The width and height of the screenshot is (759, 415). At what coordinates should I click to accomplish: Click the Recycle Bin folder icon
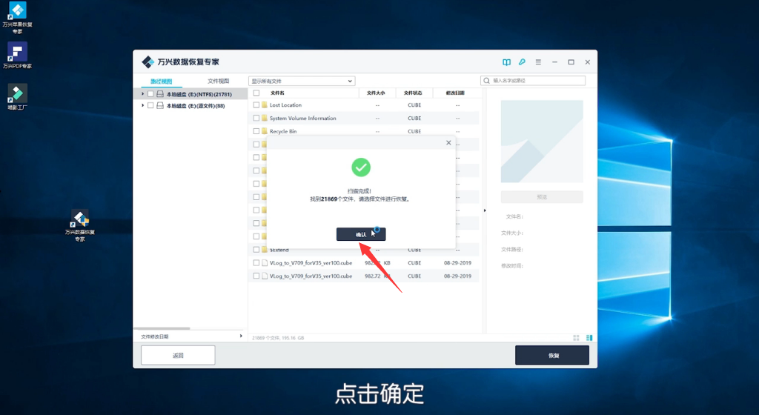pyautogui.click(x=265, y=131)
